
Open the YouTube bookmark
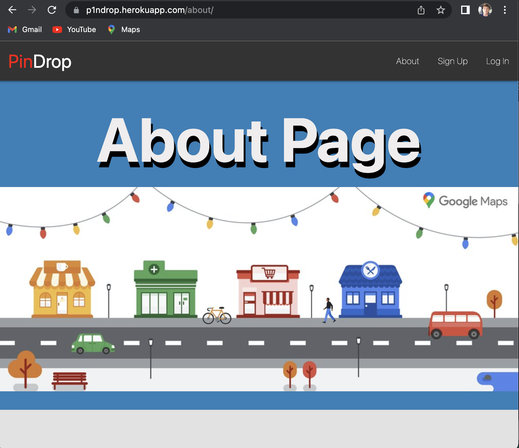[74, 30]
